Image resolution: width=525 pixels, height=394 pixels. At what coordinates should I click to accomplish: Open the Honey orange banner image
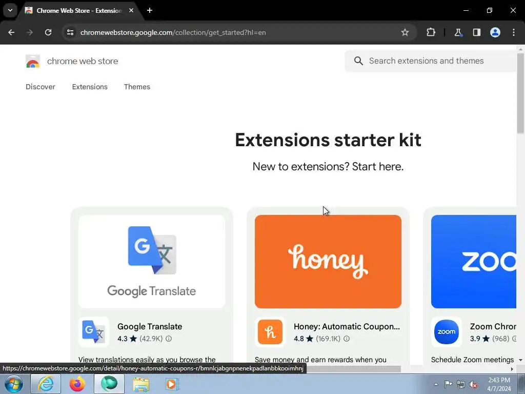coord(328,262)
